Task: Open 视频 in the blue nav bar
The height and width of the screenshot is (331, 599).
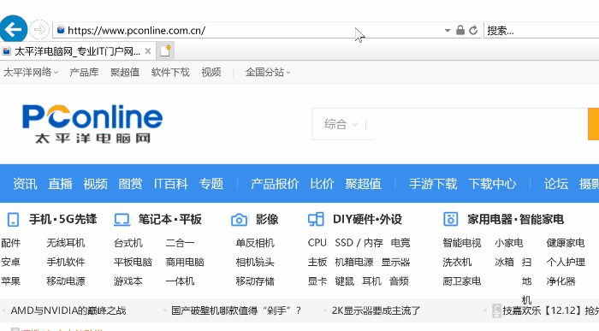Action: [95, 184]
